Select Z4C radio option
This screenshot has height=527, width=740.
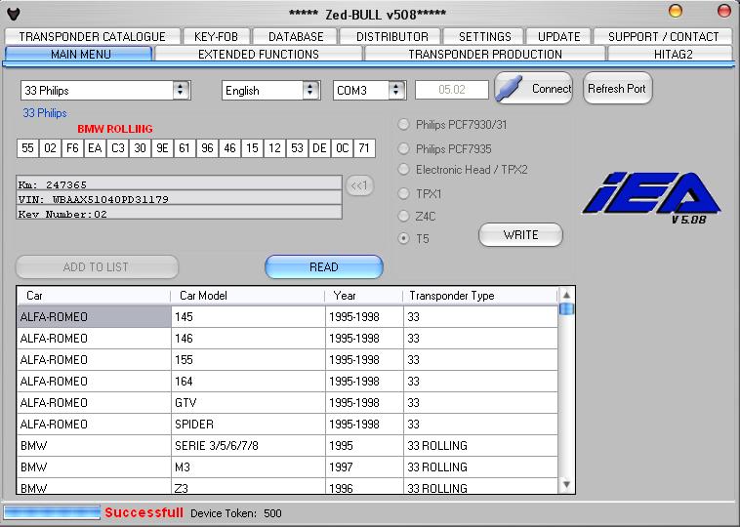point(403,216)
